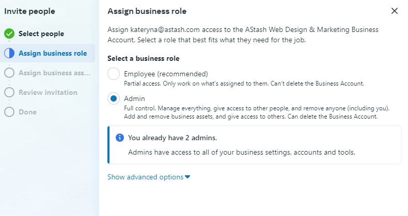This screenshot has width=408, height=216.
Task: Expand Show advanced options
Action: pos(149,177)
